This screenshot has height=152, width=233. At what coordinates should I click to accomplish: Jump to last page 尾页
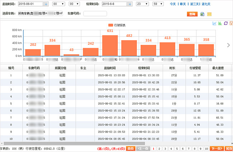point(229,148)
